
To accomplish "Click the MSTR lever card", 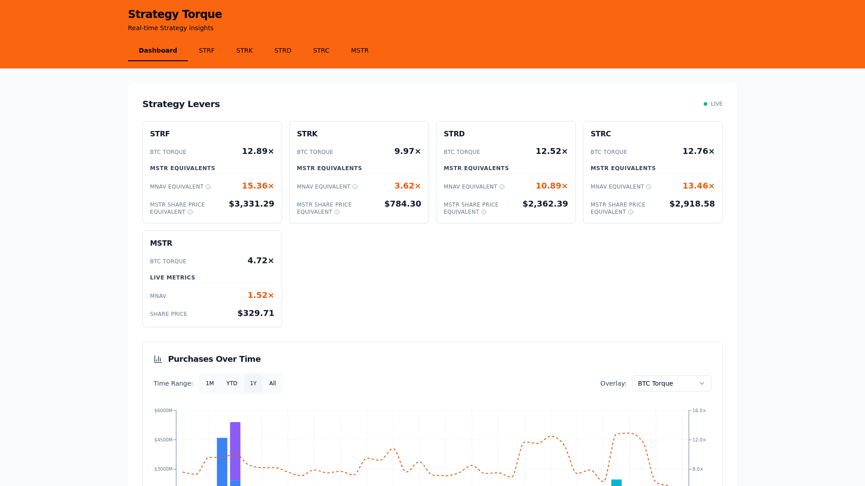I will click(212, 279).
